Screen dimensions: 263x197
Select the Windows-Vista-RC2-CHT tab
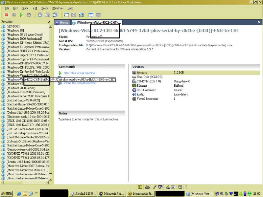click(x=96, y=22)
